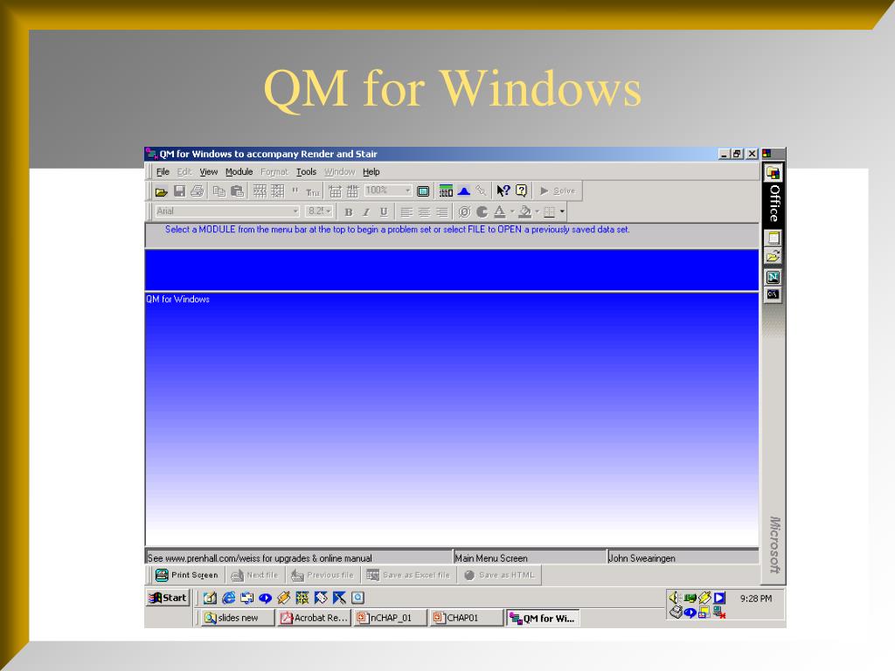Screen dimensions: 895x671
Task: Click the spiral circle icon in format toolbar
Action: coord(465,212)
